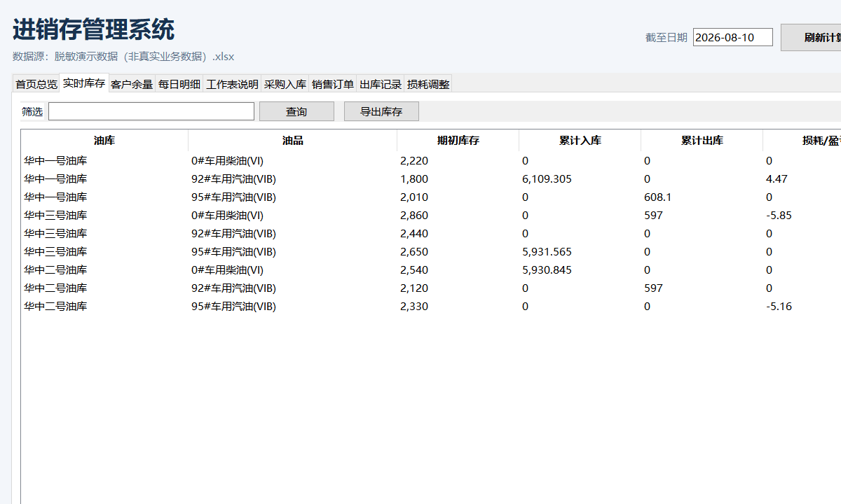Go to the 采购入库 tab
The width and height of the screenshot is (841, 504).
point(285,84)
